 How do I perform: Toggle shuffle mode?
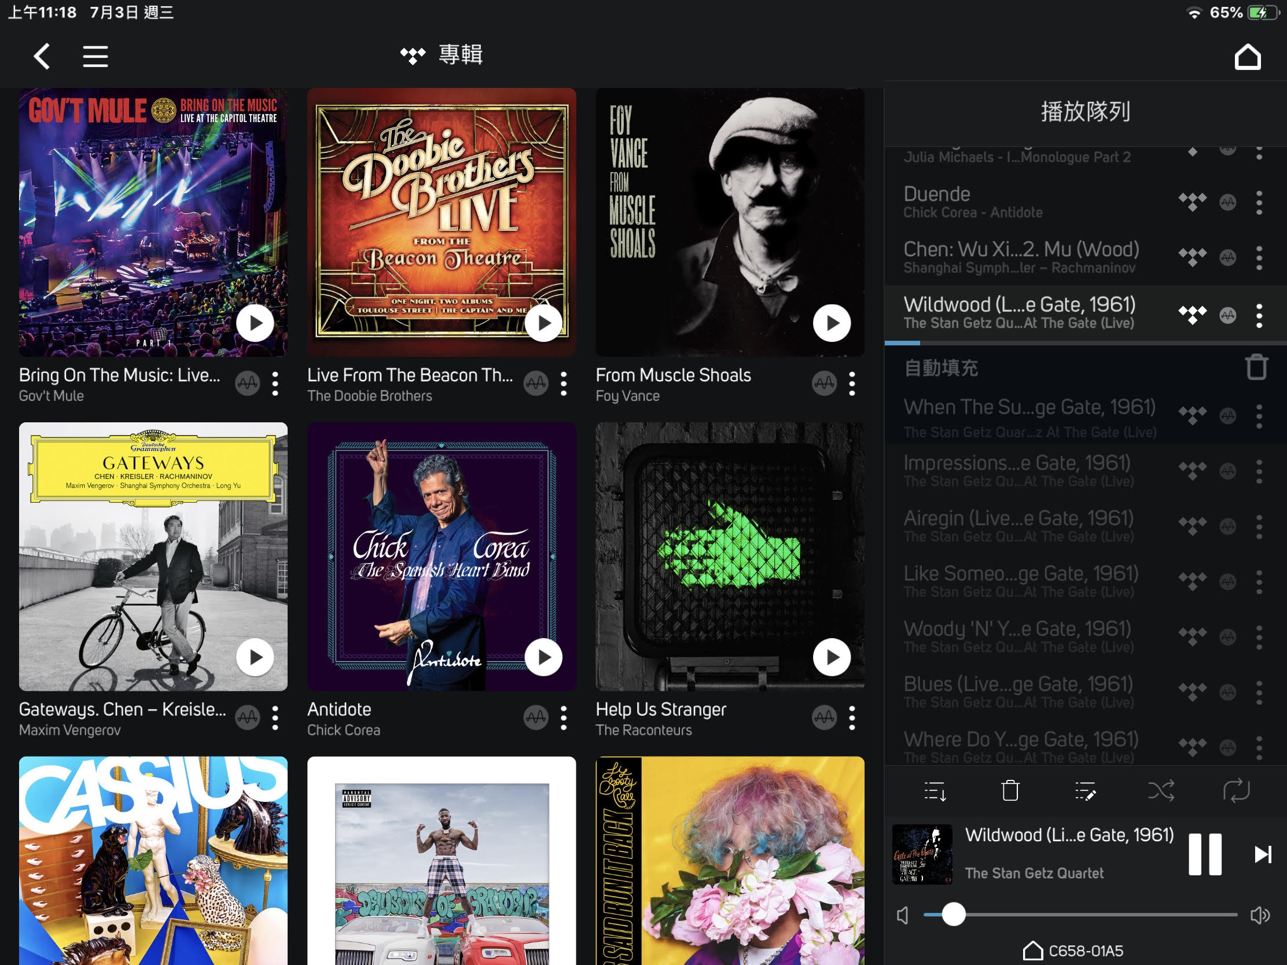click(1161, 791)
